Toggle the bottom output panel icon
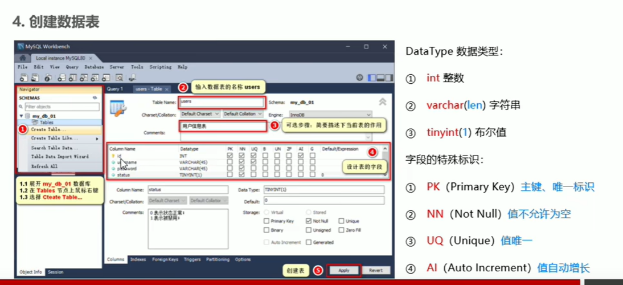This screenshot has width=623, height=285. (380, 78)
